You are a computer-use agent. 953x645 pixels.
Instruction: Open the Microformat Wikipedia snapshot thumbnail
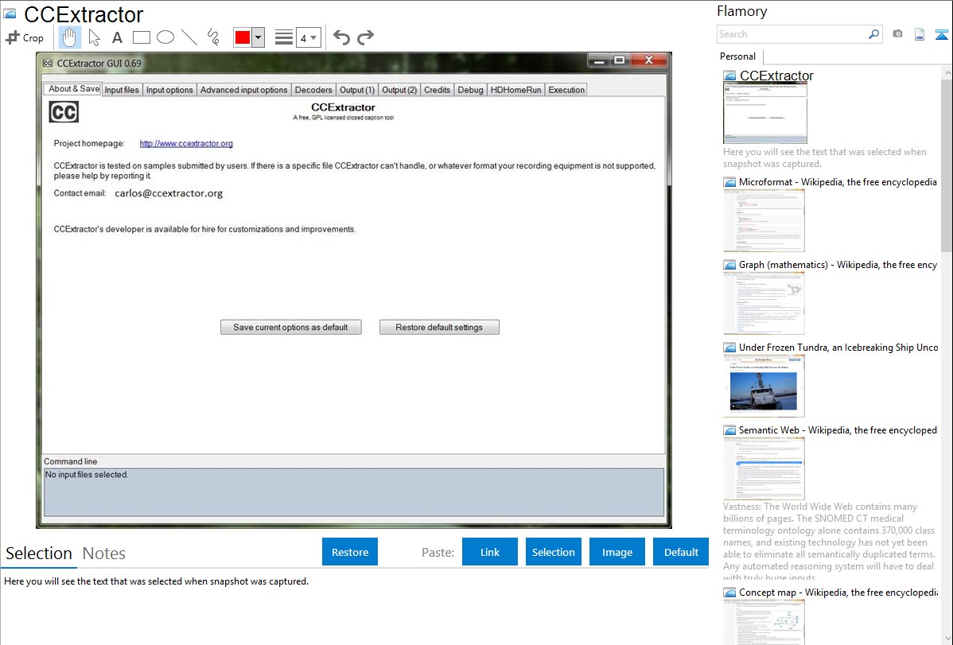click(x=764, y=220)
